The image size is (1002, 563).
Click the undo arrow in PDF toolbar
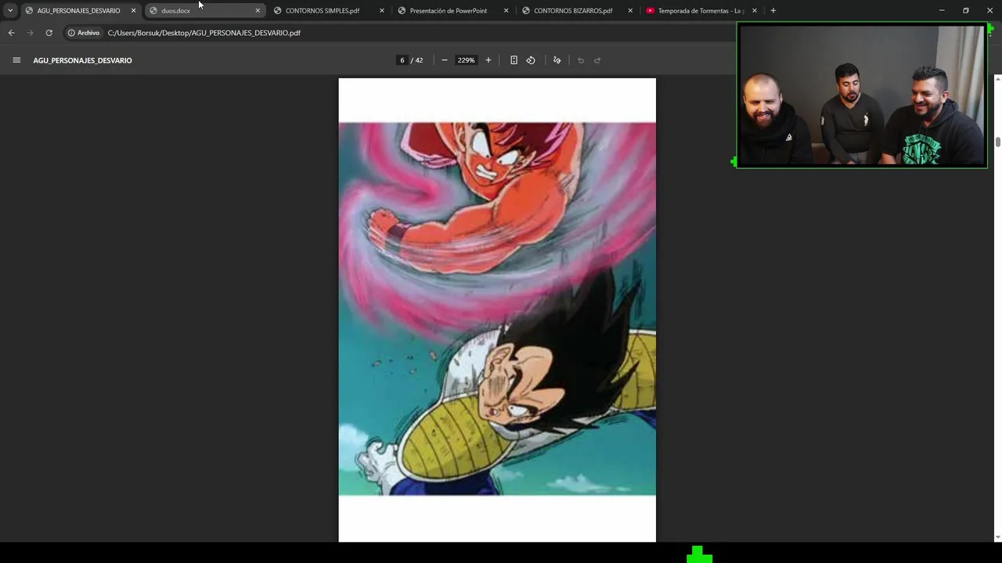coord(581,60)
